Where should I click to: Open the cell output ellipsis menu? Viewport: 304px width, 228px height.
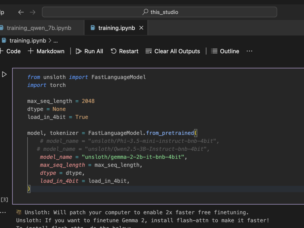[3, 212]
